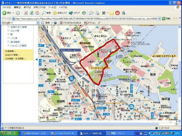Click the 宿泊施設 sidebar link
182x136 pixels.
click(x=15, y=42)
